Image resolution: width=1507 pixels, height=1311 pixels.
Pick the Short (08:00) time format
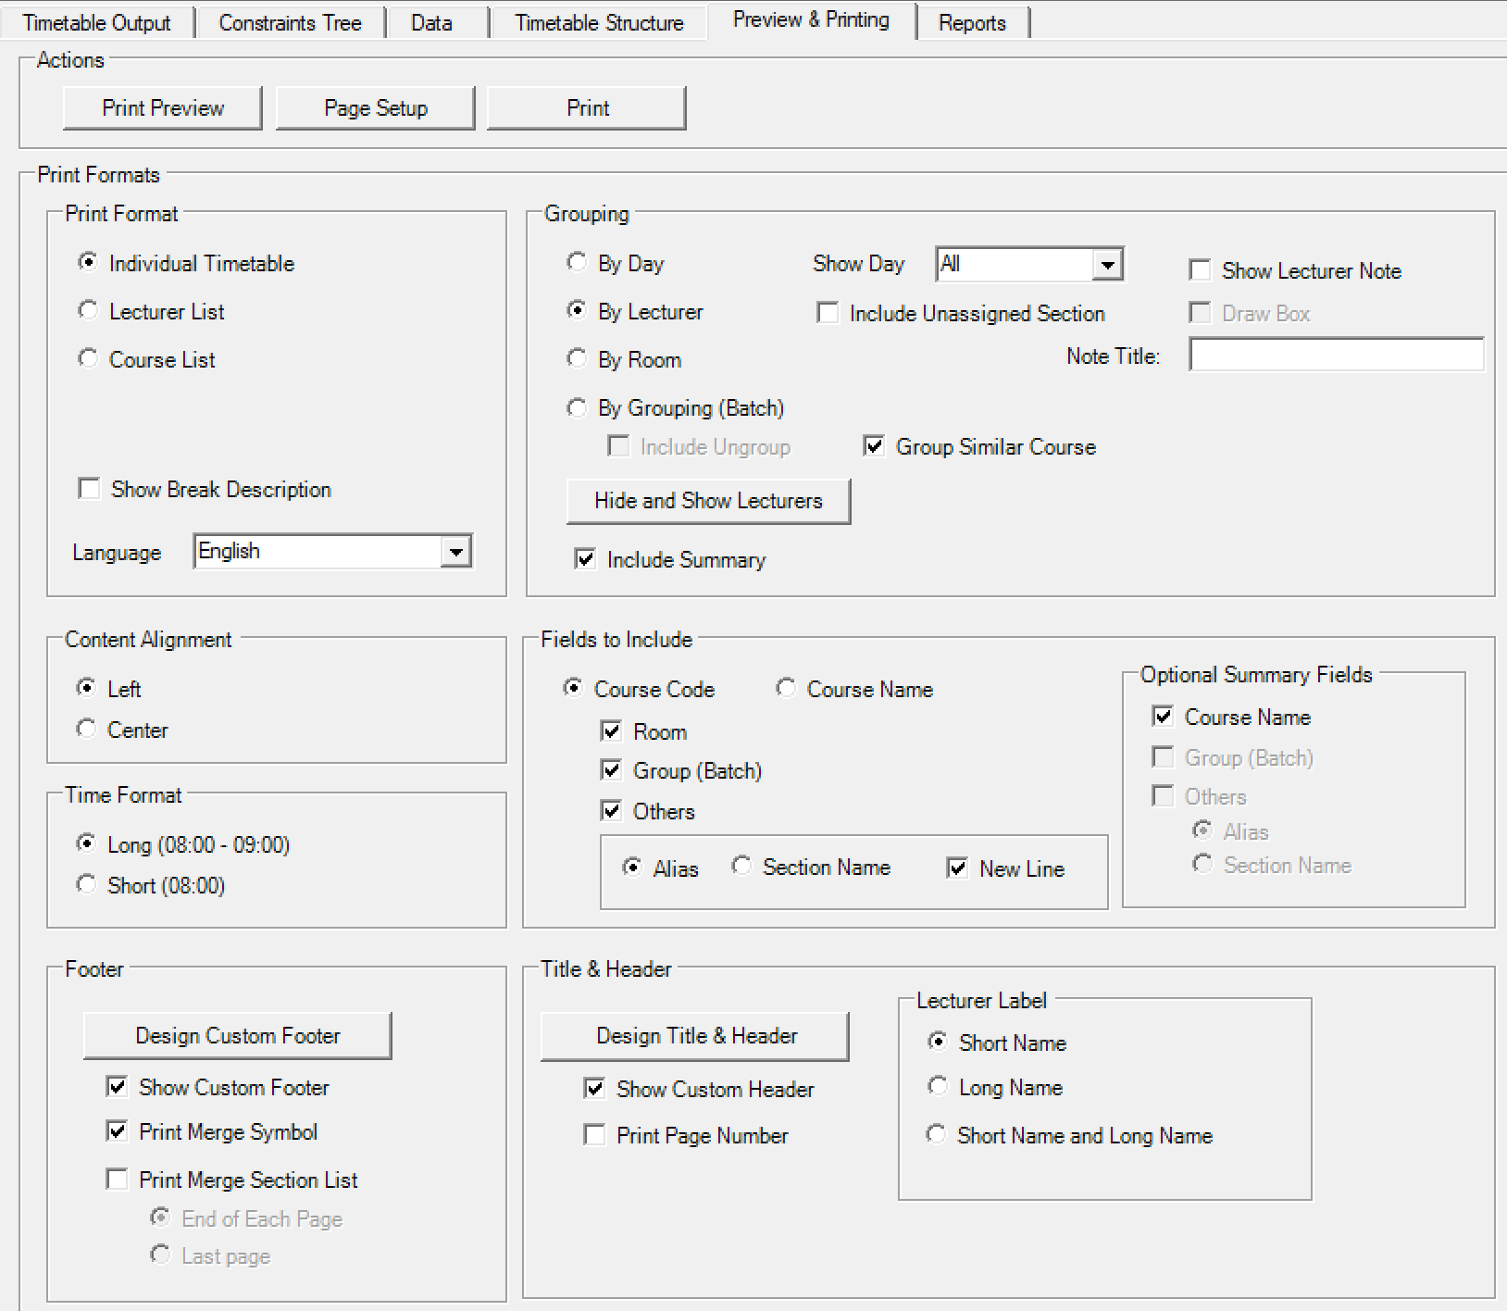click(x=87, y=885)
